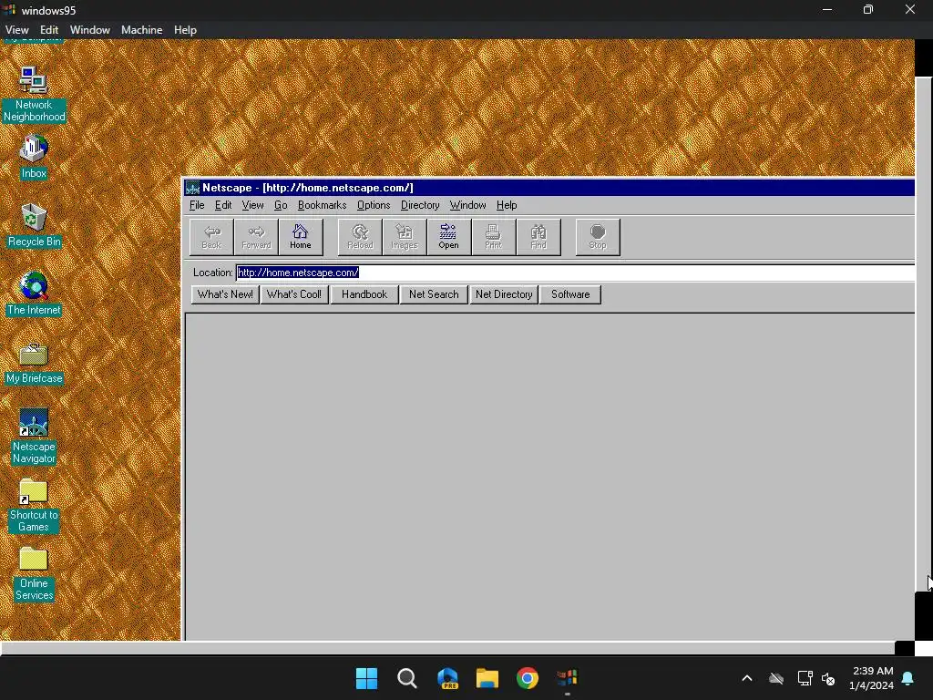
Task: Open the emulator View menu
Action: (x=16, y=30)
